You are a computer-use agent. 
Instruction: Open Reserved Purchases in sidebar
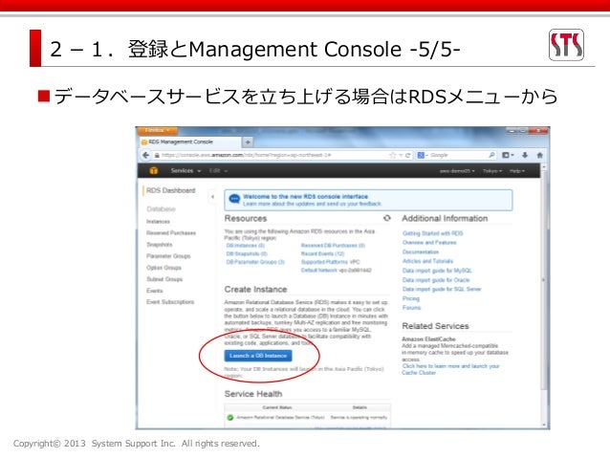click(171, 232)
